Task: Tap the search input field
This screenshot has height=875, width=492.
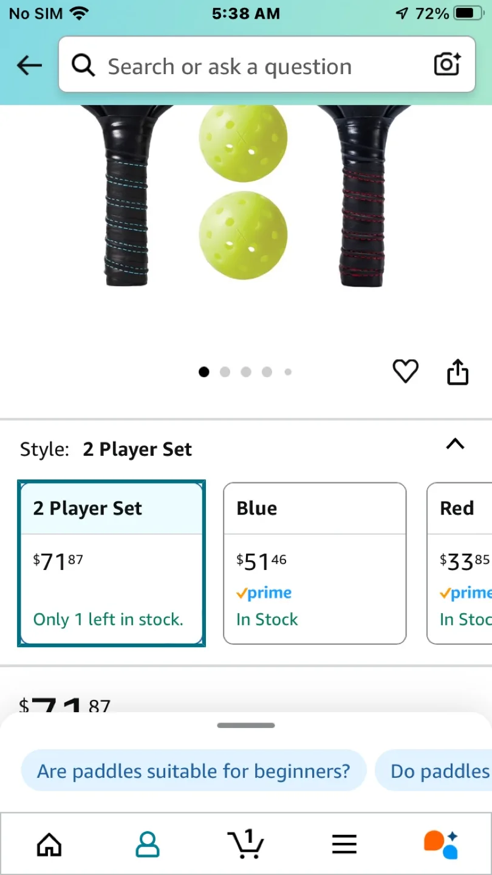Action: [243, 66]
